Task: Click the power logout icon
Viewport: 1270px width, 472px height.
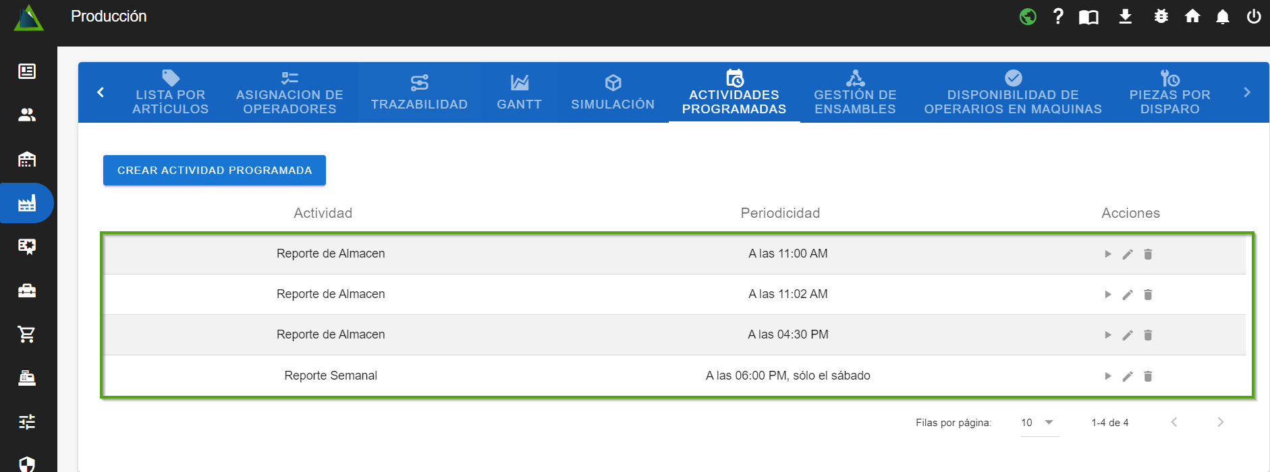Action: pyautogui.click(x=1253, y=16)
